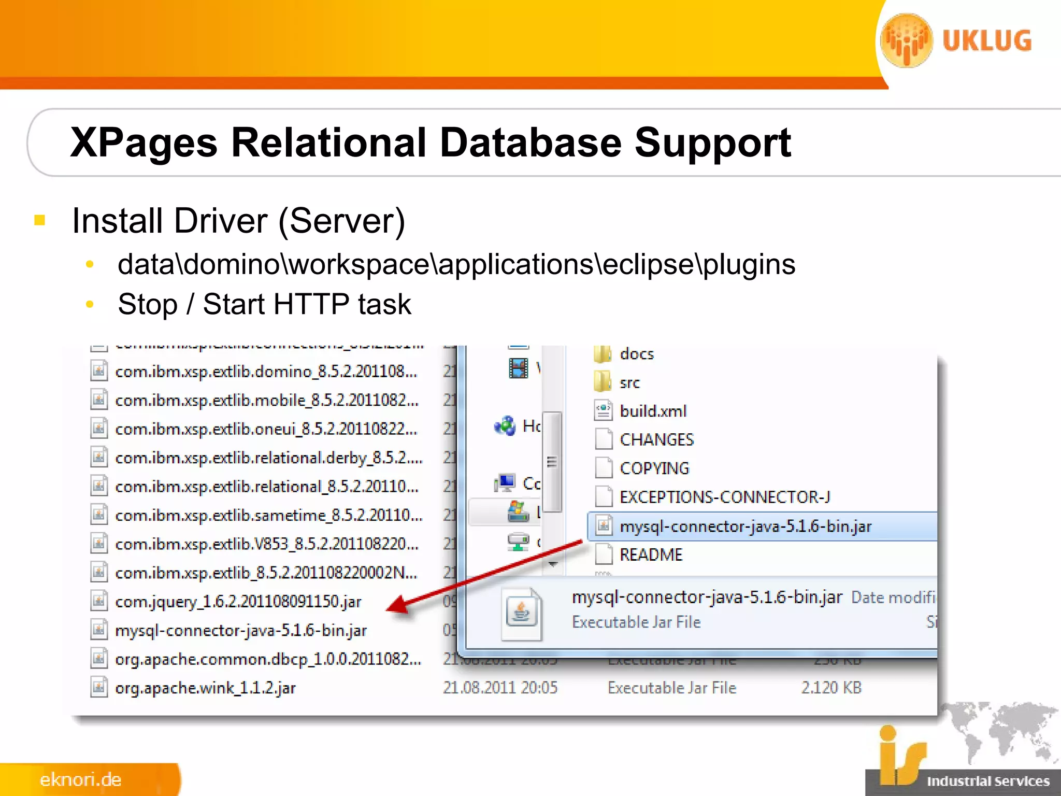Click the icon next to com.ibm.xsp.extlib.oneui jar
The height and width of the screenshot is (796, 1061).
99,429
